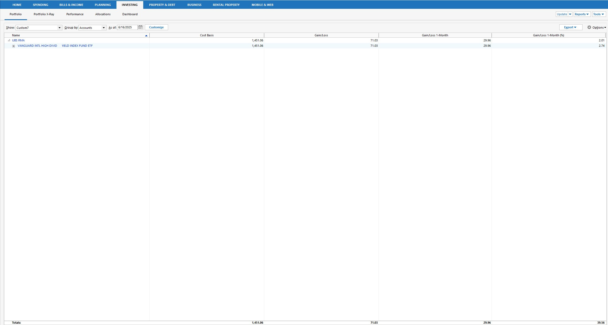Click the Totals 39.56 percentage value
The width and height of the screenshot is (608, 325).
click(x=601, y=323)
